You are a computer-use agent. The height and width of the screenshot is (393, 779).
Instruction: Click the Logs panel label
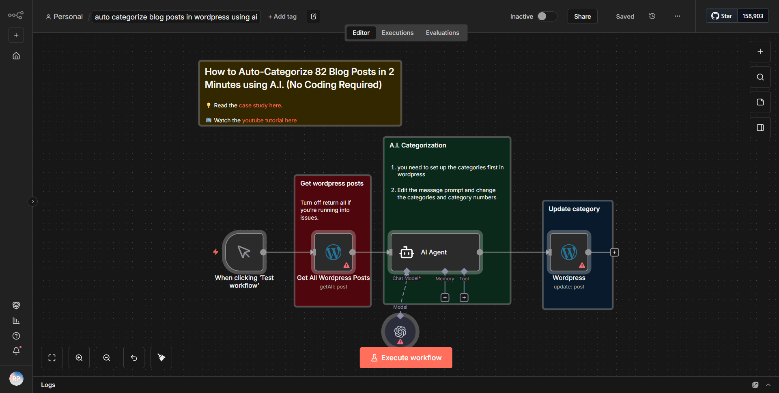[x=48, y=385]
